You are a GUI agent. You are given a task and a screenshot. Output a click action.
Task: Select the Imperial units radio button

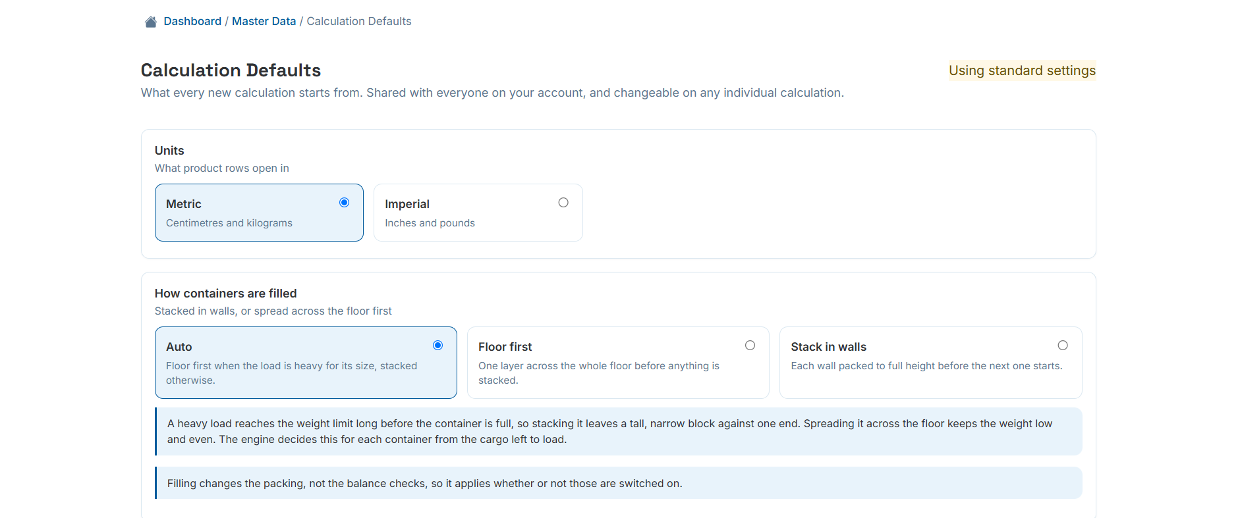[563, 203]
